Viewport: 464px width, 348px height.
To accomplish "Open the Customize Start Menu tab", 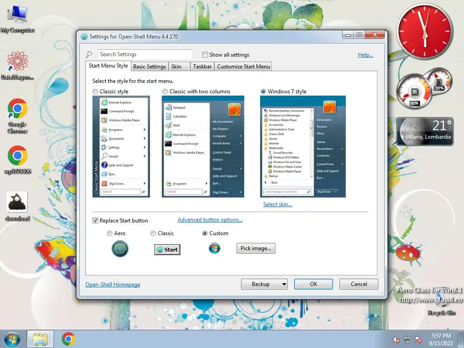I will (x=243, y=67).
